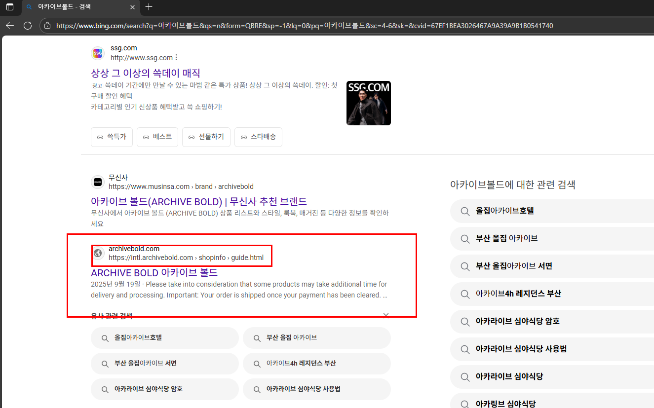Click the 무신사 favicon
This screenshot has width=654, height=408.
point(98,182)
